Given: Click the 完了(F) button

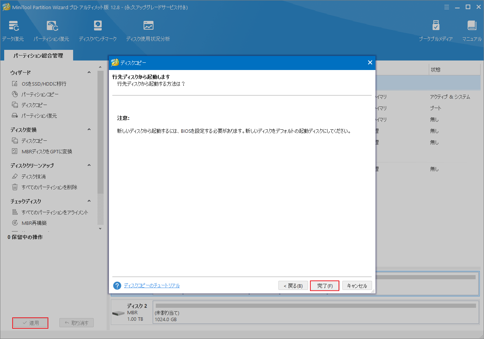Looking at the screenshot, I should 324,285.
